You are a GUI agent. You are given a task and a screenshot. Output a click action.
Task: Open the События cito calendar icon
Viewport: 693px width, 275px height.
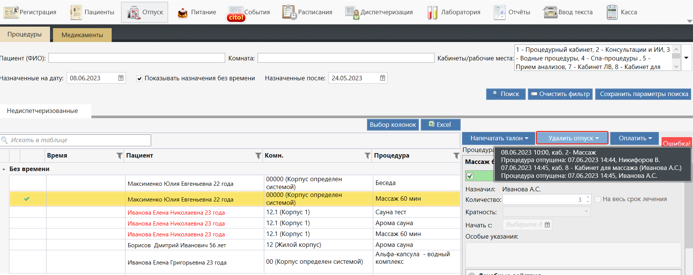click(x=236, y=14)
